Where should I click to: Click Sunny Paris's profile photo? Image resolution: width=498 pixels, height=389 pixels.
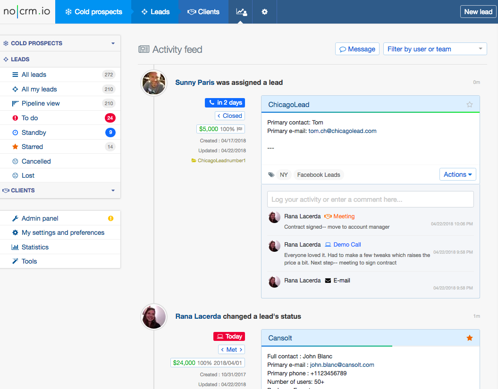tap(154, 83)
